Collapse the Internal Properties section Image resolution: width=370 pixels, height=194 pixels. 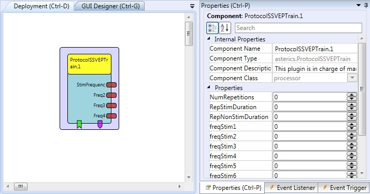pos(209,38)
